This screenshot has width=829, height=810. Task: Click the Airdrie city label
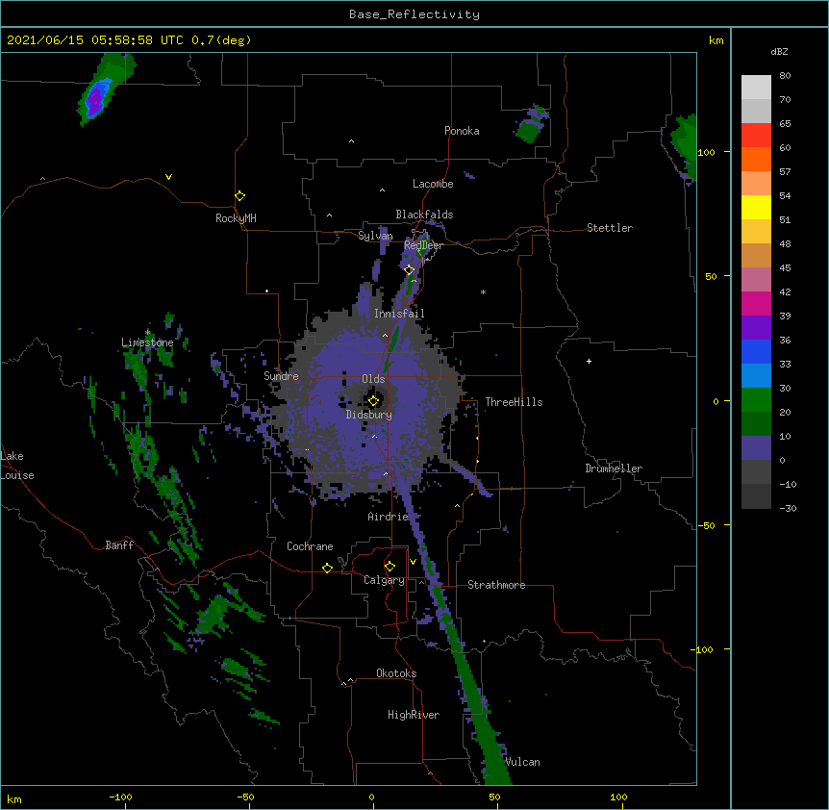(x=389, y=517)
